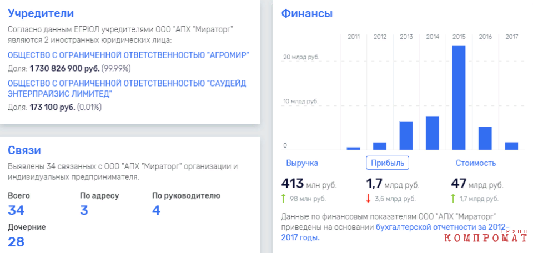Click the 2016 profit bar in chart
The width and height of the screenshot is (533, 253).
click(485, 138)
